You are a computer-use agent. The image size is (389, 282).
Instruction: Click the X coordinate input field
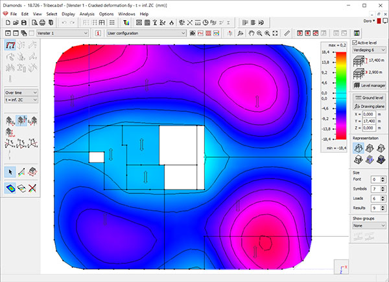click(369, 114)
